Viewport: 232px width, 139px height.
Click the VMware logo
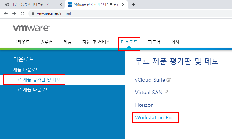point(31,28)
